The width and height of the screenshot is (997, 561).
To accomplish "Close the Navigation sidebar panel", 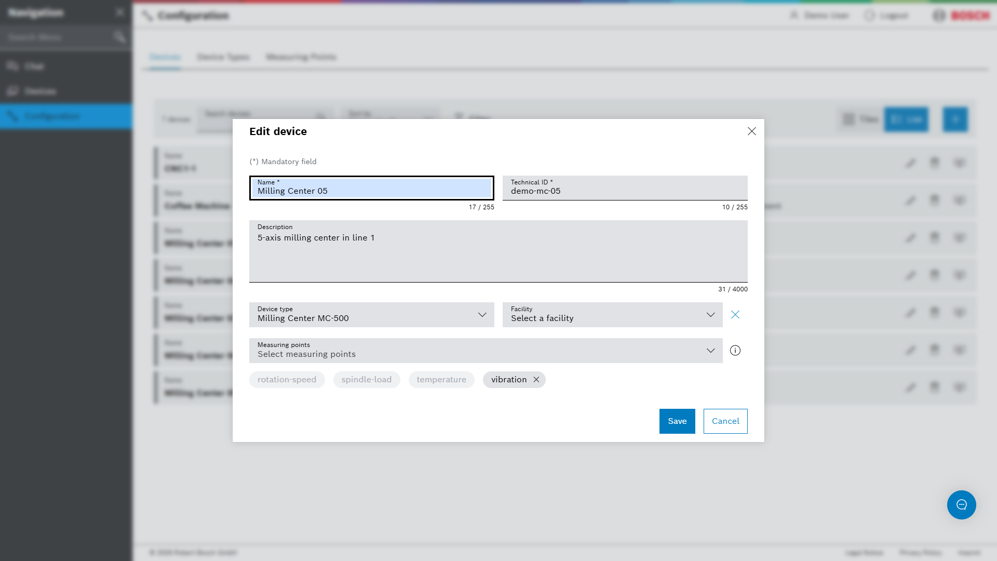I will [120, 12].
